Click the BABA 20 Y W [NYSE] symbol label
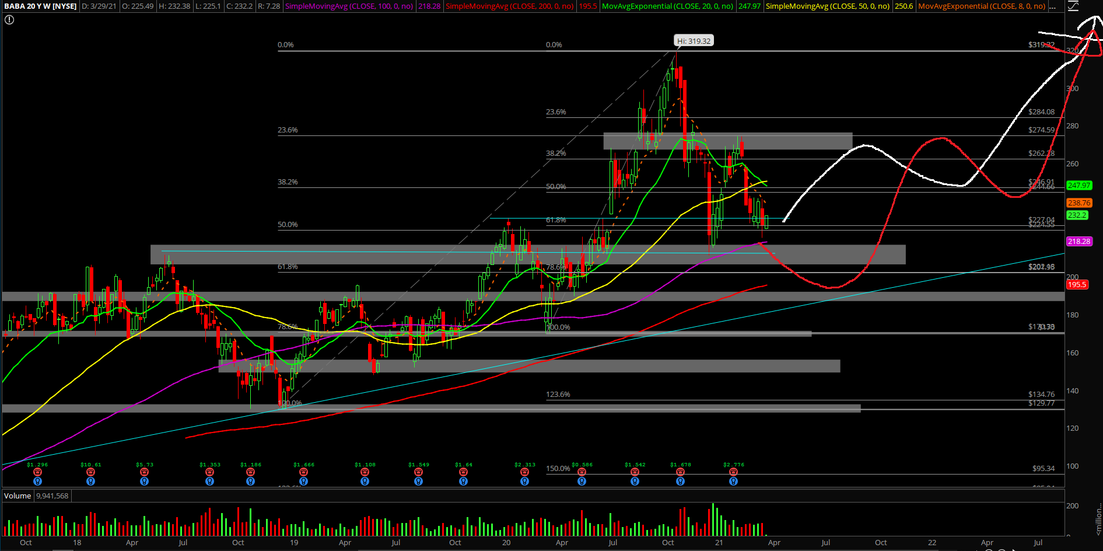 pos(40,6)
